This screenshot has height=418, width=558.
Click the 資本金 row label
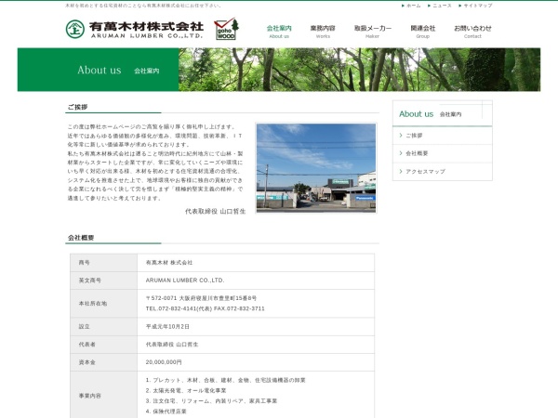86,362
